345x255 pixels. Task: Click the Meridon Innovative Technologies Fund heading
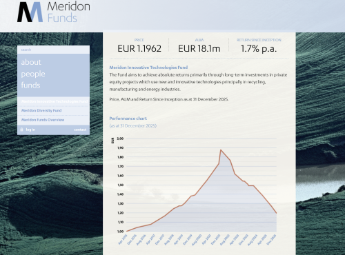tap(148, 68)
